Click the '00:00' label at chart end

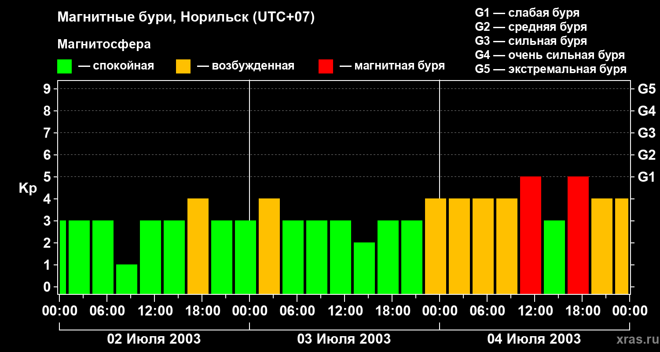[x=630, y=311]
